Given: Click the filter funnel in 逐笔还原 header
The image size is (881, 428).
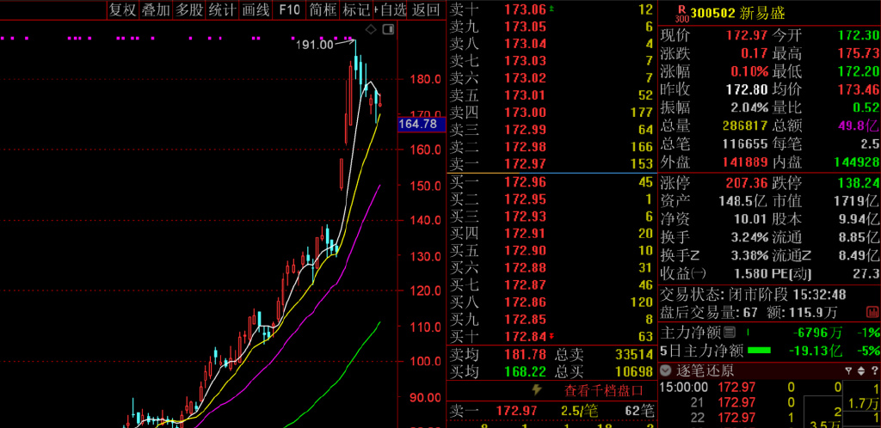Looking at the screenshot, I should [849, 370].
